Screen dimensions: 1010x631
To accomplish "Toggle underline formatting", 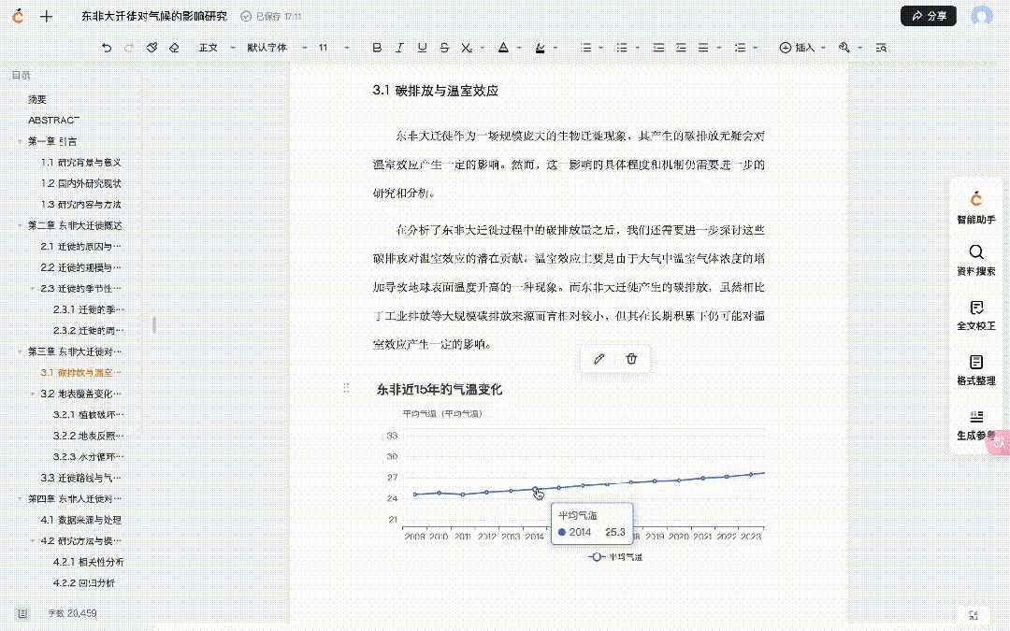I will tap(422, 48).
